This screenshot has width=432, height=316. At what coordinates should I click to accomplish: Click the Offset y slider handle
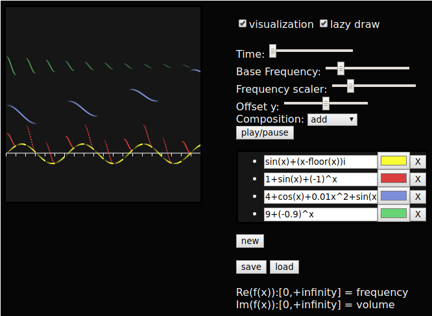coord(326,103)
